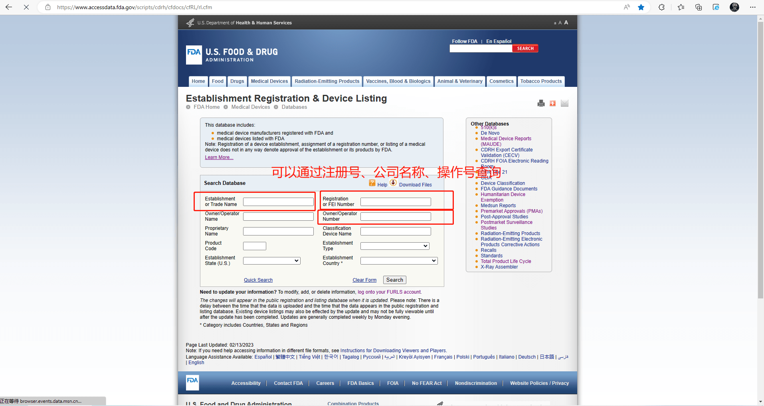Viewport: 764px width, 406px height.
Task: Open the Recalls database link
Action: coord(489,250)
